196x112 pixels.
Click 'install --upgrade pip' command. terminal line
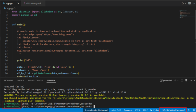pyautogui.click(x=25, y=101)
